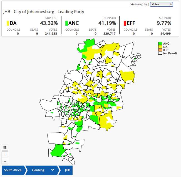Click the 'JHB - City of Johannesburg - Leading Party' title

coord(44,12)
